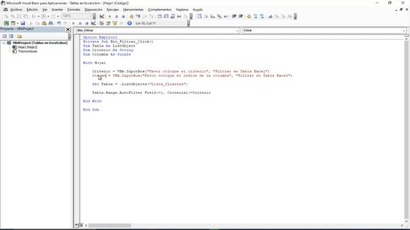Open Insert UserForm dropdown arrow
The image size is (410, 230).
click(17, 23)
